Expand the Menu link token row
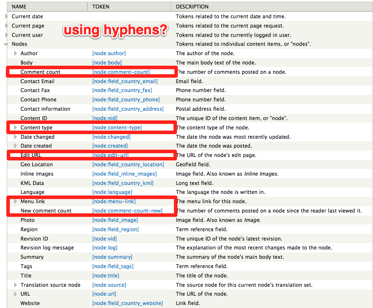Image resolution: width=373 pixels, height=308 pixels. 15,202
